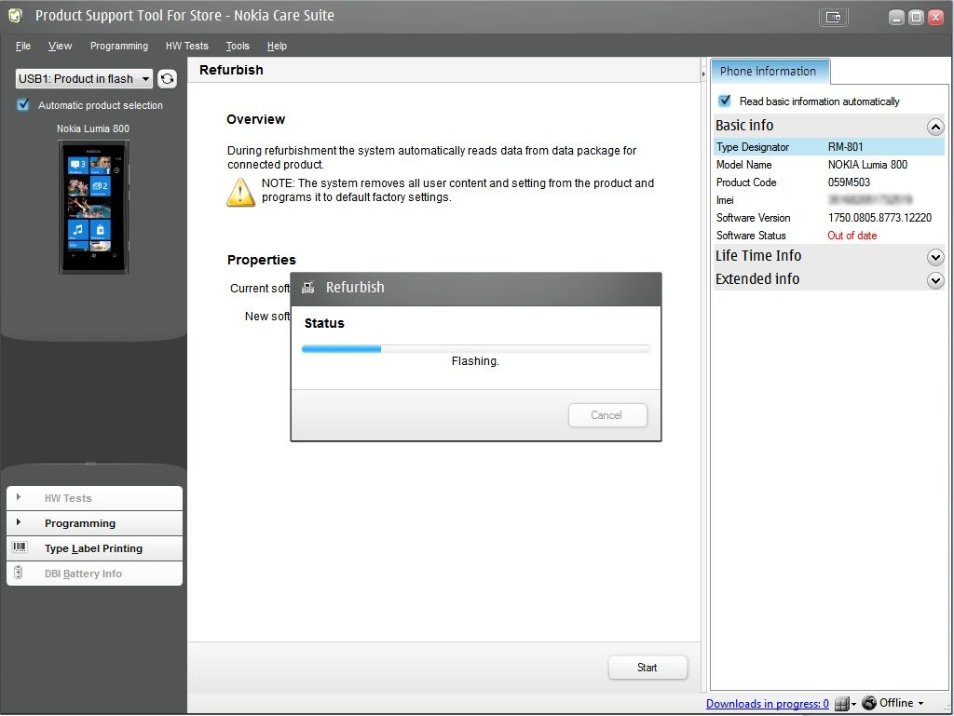
Task: Click the Nokia Lumia 800 product label
Action: tap(93, 128)
